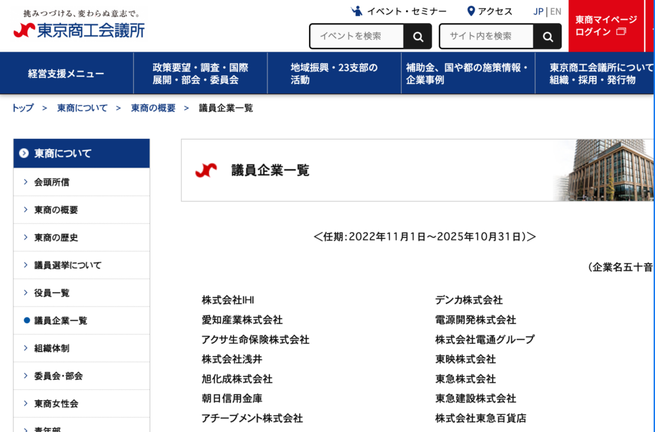Screen dimensions: 655x432
Task: Open 役員一覧 in the sidebar
Action: pyautogui.click(x=81, y=292)
